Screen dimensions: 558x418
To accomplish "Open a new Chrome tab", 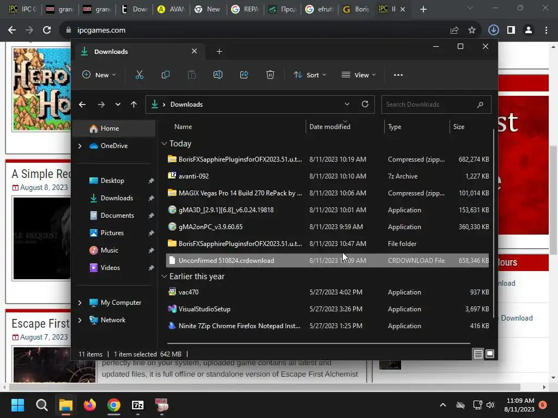I will coord(423,9).
